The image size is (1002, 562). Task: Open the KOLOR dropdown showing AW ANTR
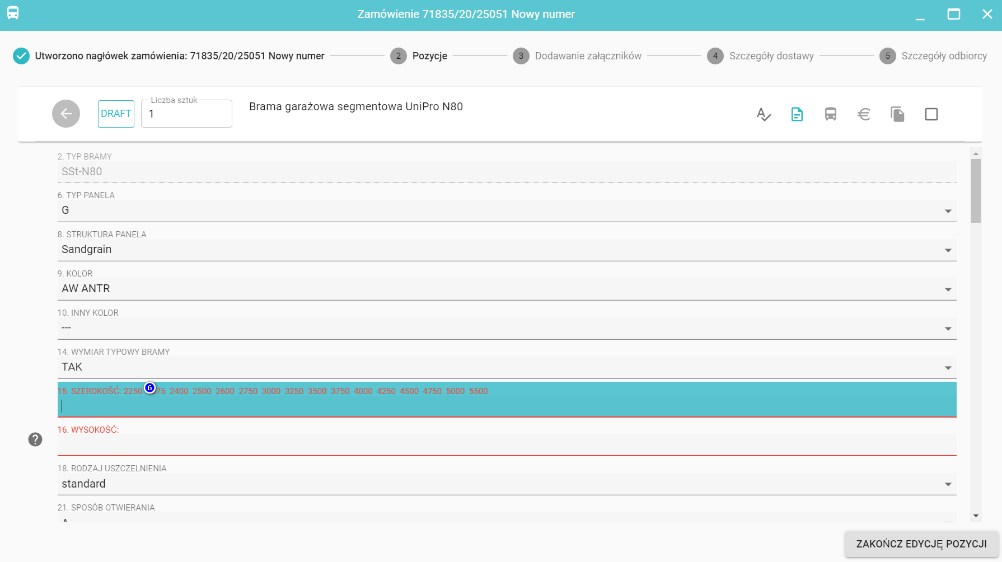pos(948,289)
